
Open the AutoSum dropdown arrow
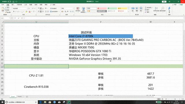[152, 8]
